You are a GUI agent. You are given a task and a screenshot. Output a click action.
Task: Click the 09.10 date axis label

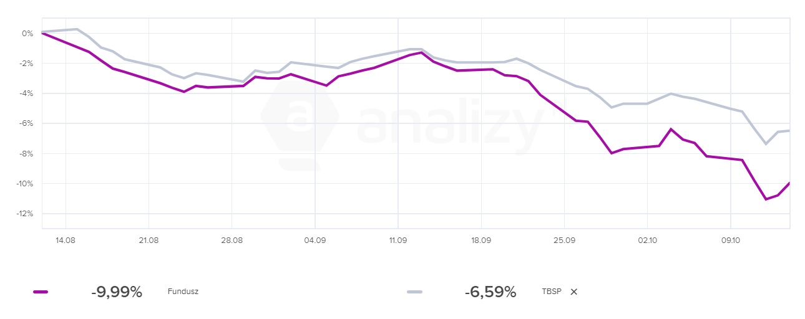(x=731, y=240)
